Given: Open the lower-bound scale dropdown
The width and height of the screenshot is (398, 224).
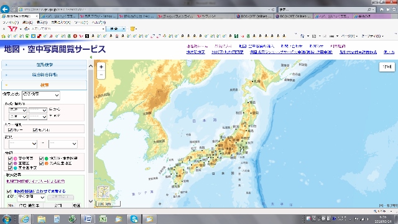Looking at the screenshot, I should 23,144.
